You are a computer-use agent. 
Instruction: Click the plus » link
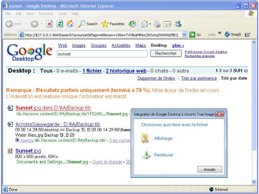click(178, 46)
